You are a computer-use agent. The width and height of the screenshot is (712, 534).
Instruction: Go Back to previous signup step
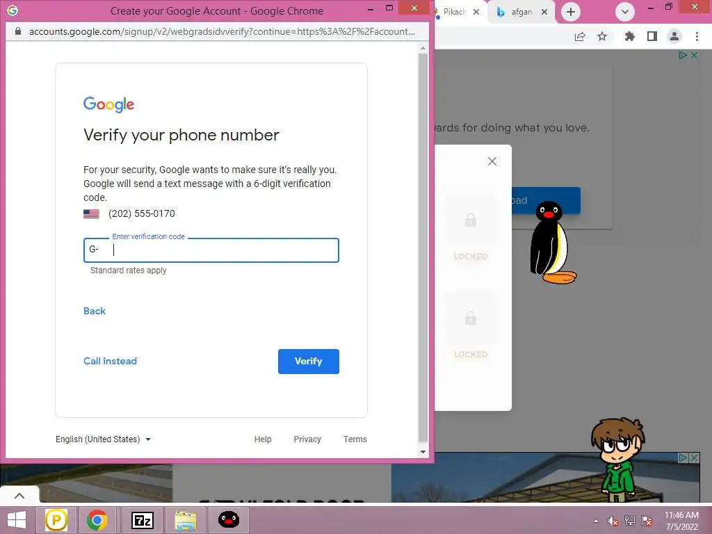coord(95,311)
